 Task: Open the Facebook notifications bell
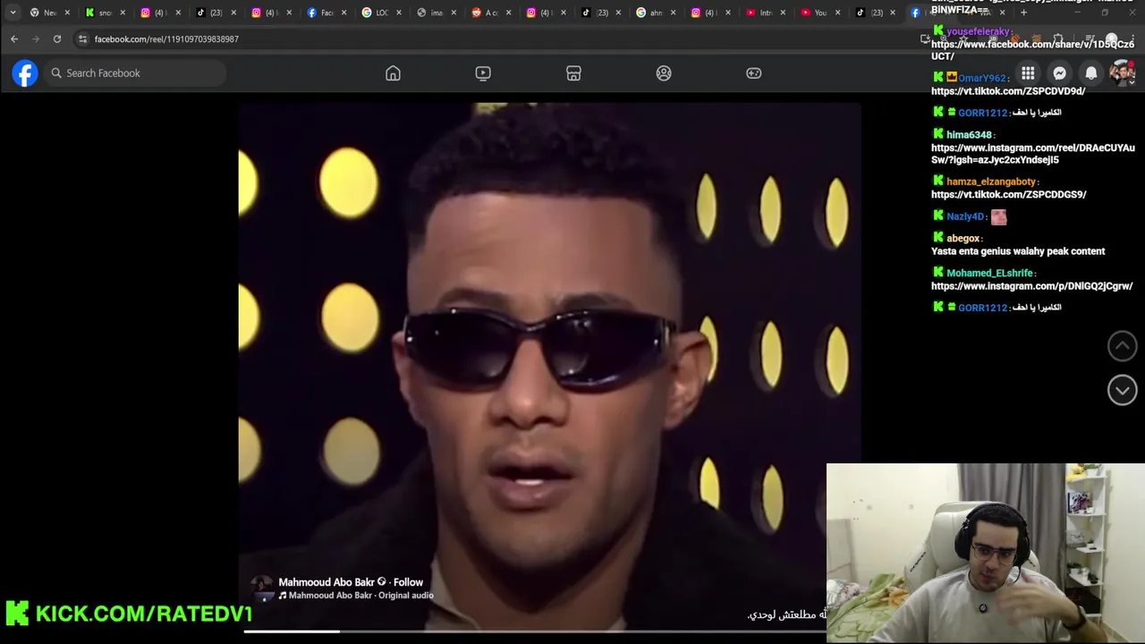(x=1091, y=73)
